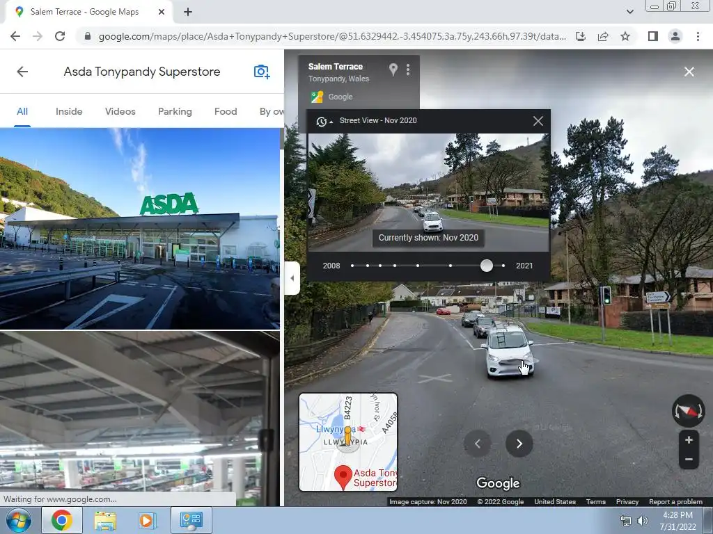Click the volume icon in system tray

click(x=643, y=521)
